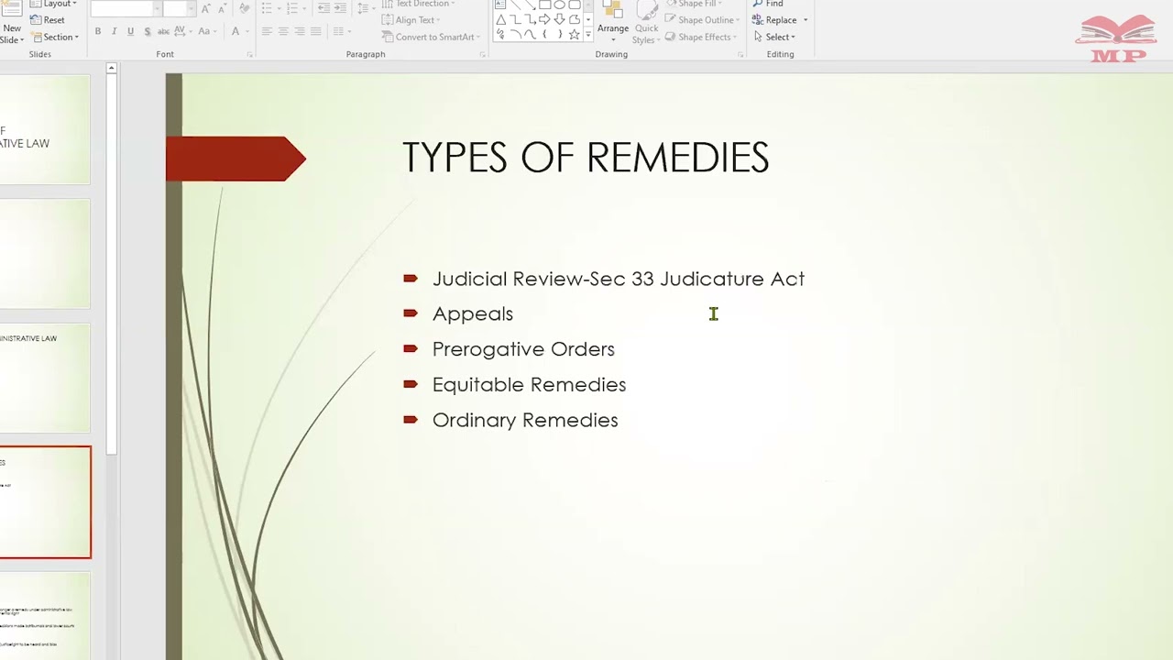Select the right brace shape
Screen dimensions: 1173x660
[560, 35]
